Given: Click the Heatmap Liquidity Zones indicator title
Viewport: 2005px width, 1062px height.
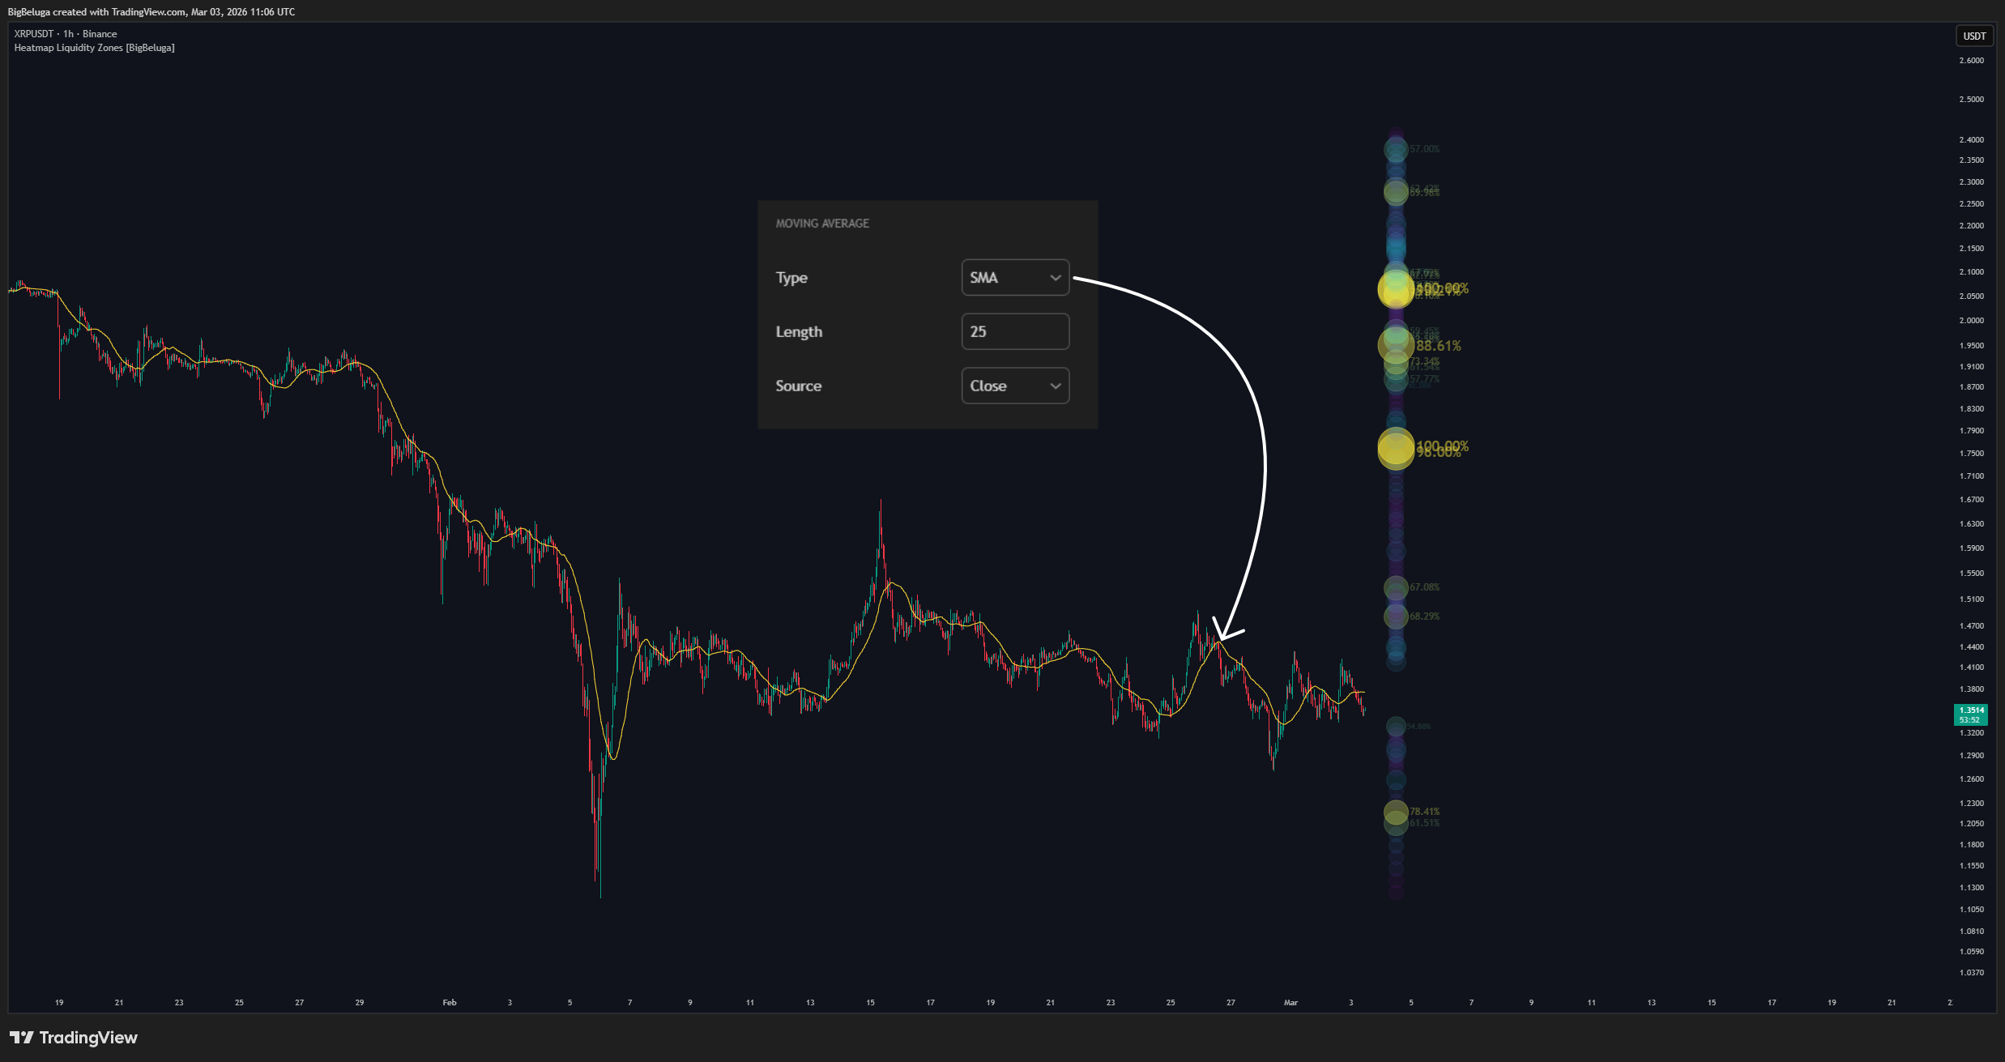Looking at the screenshot, I should click(94, 48).
